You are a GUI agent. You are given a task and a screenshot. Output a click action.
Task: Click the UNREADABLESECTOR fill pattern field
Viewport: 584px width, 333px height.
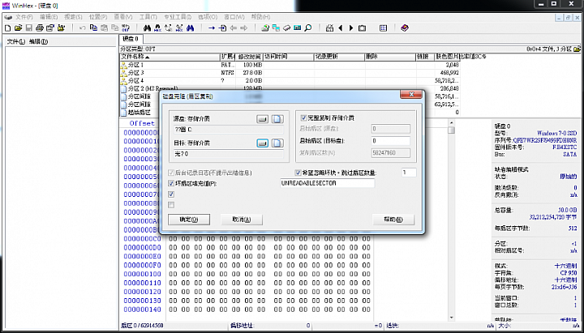tap(326, 184)
